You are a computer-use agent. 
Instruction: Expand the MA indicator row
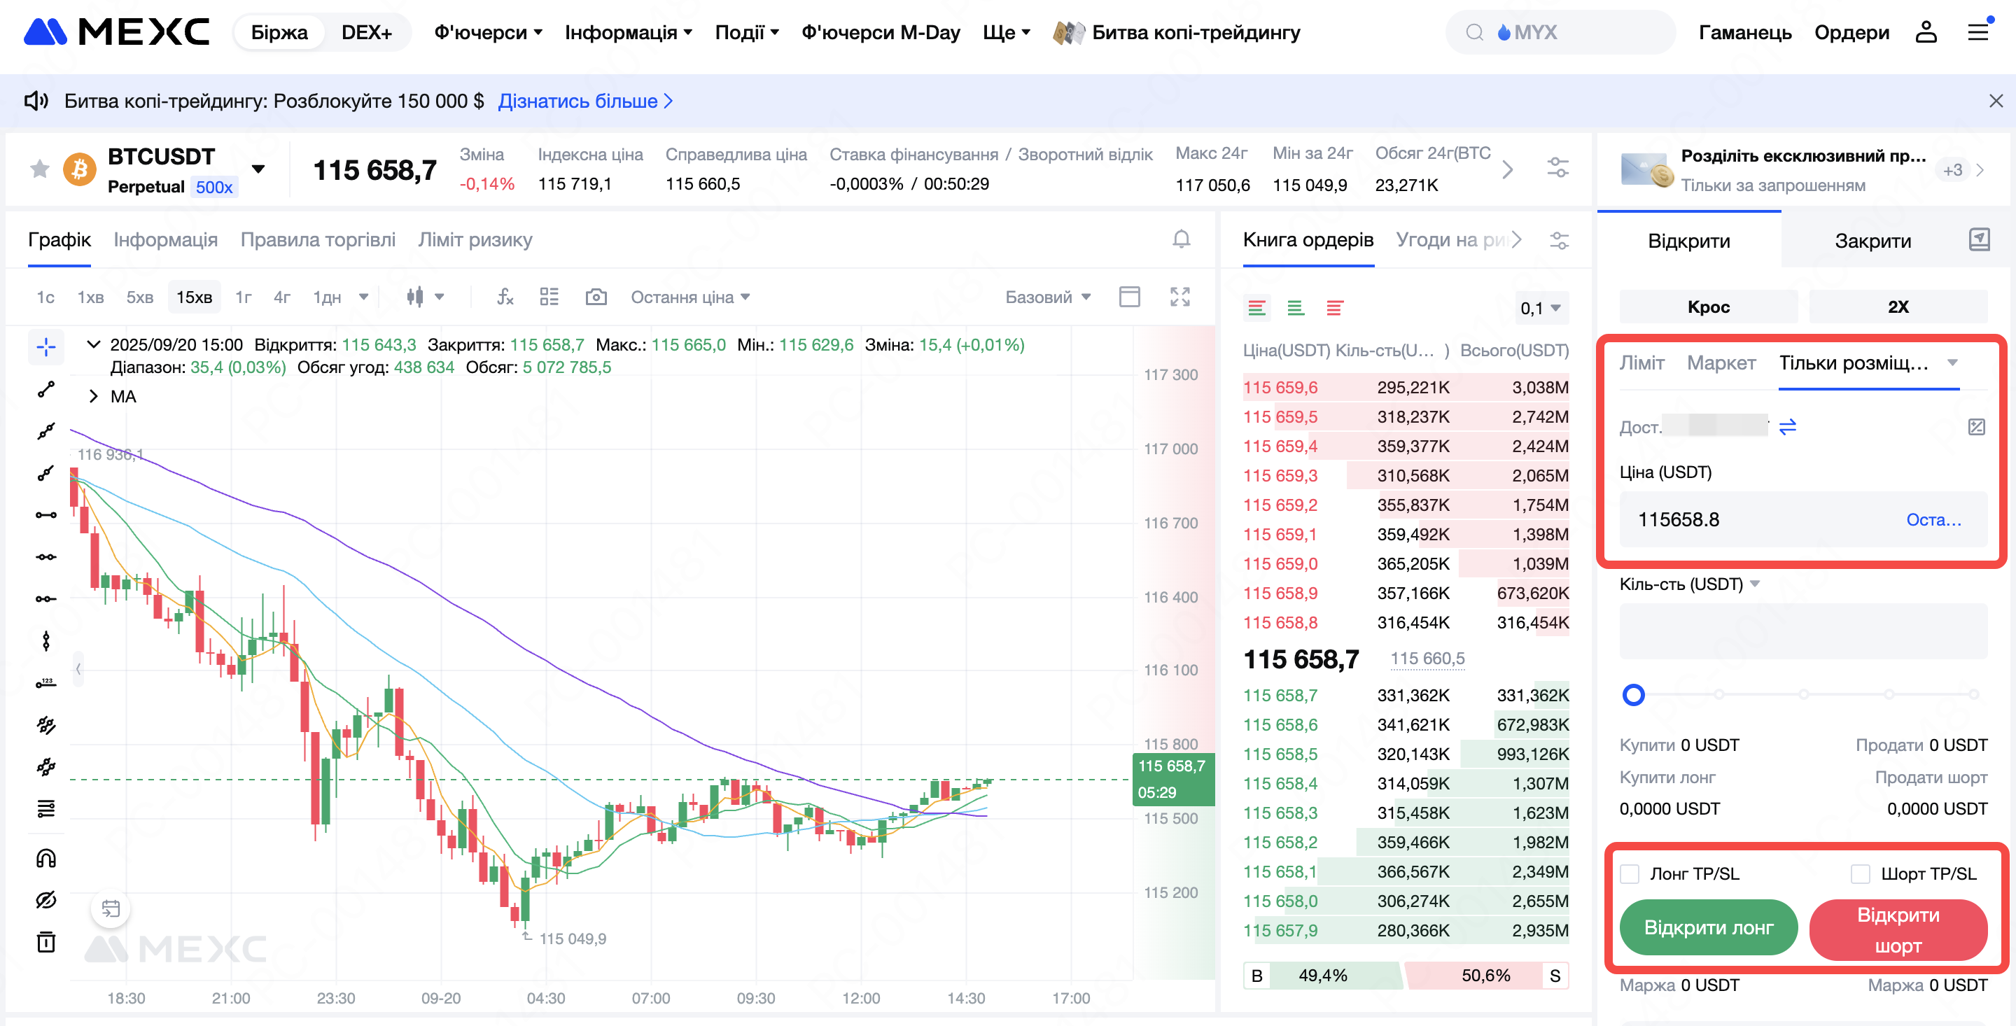(94, 396)
